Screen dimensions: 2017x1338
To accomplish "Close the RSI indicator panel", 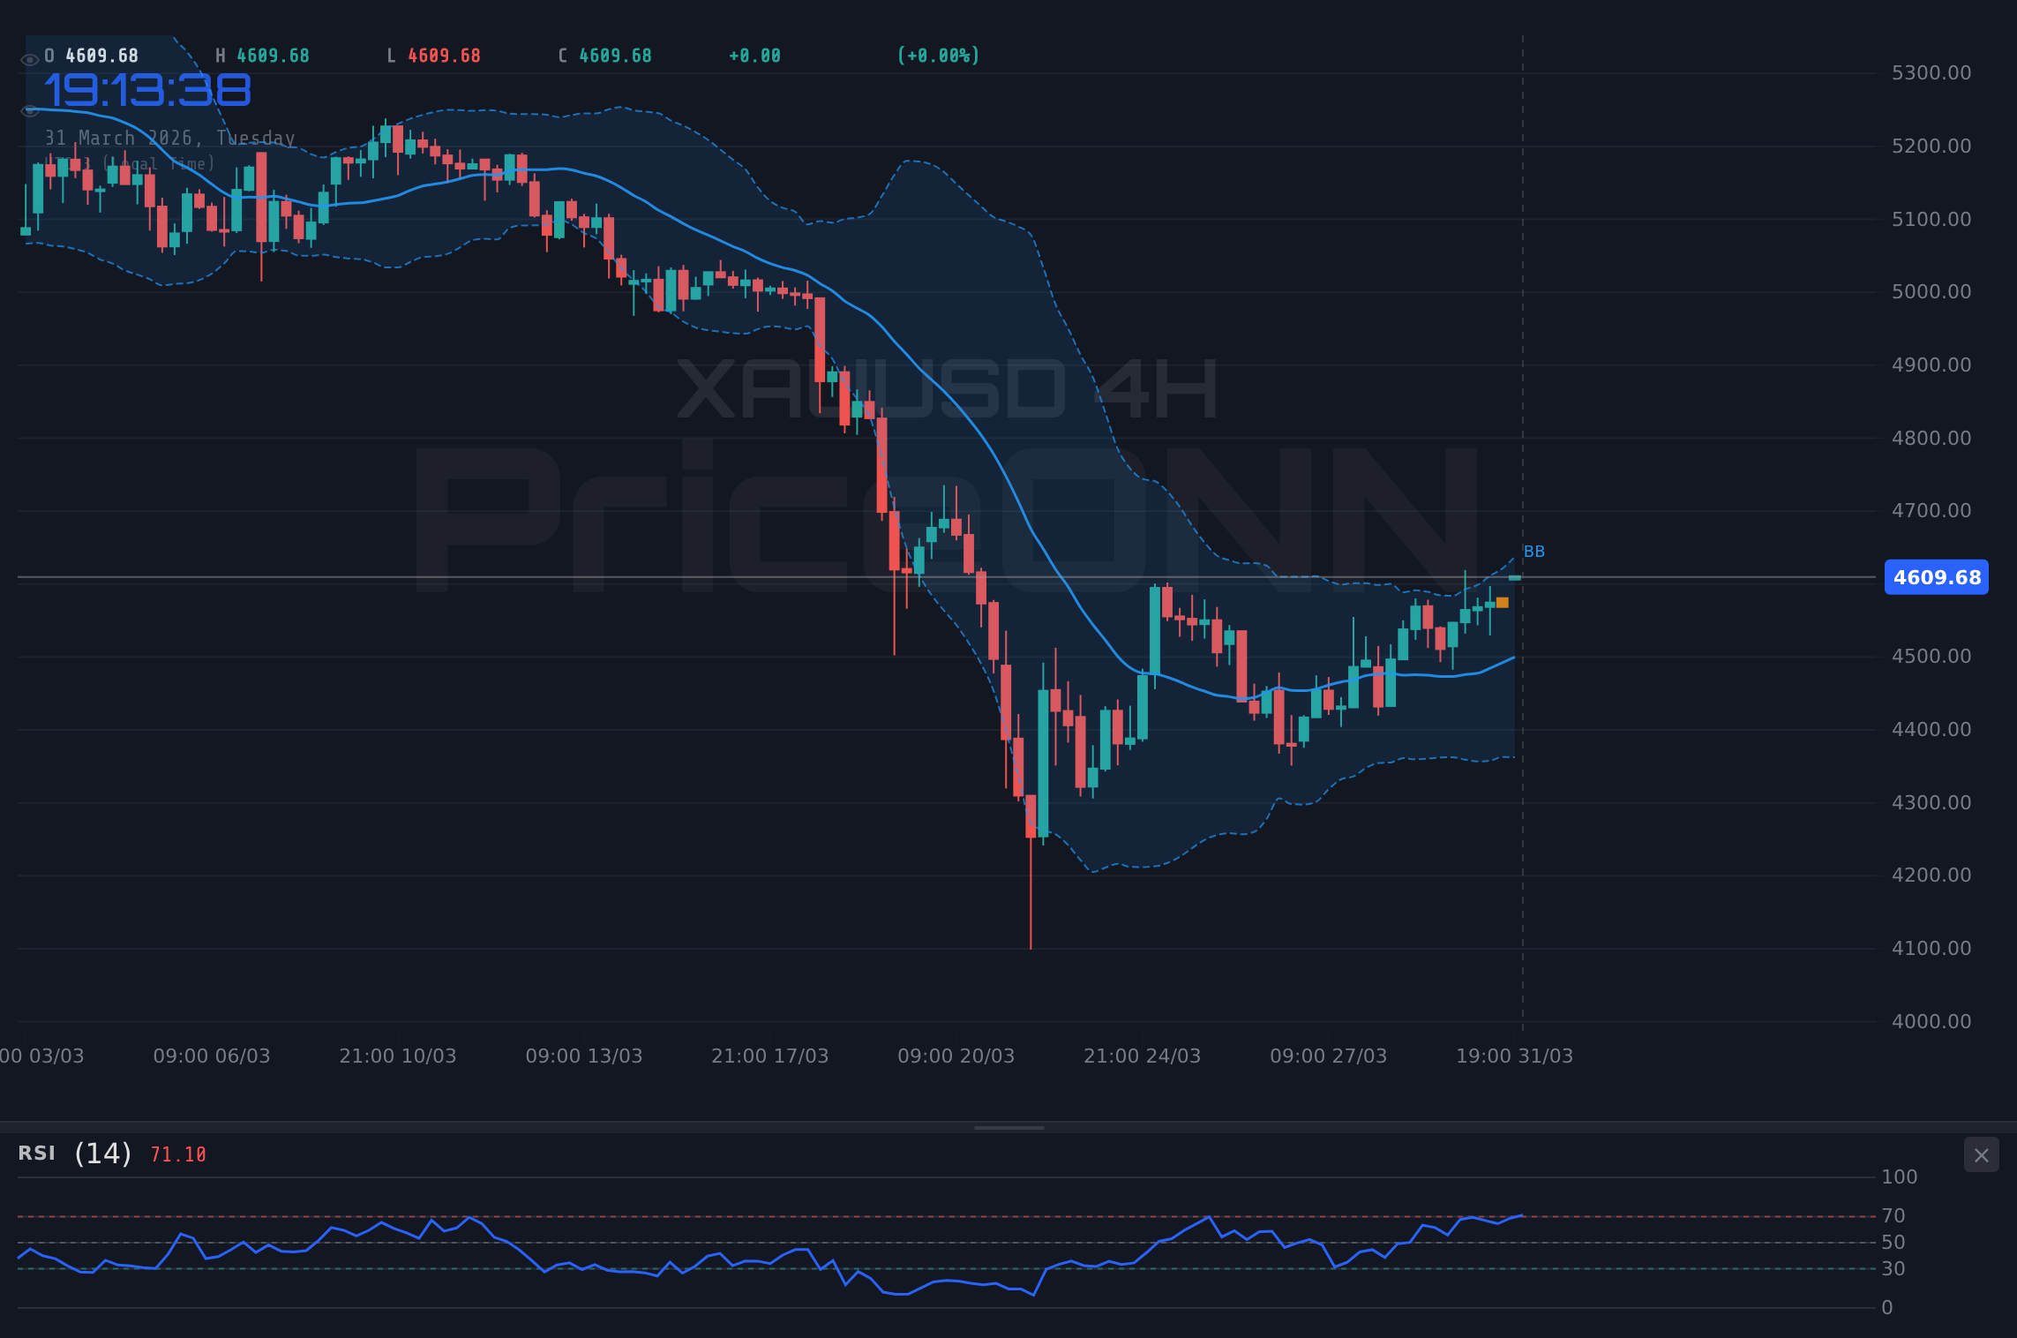I will coord(1981,1155).
